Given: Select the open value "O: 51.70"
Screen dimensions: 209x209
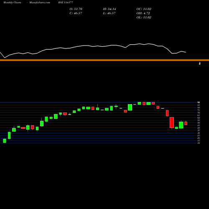Looking at the screenshot, I should pyautogui.click(x=76, y=9).
